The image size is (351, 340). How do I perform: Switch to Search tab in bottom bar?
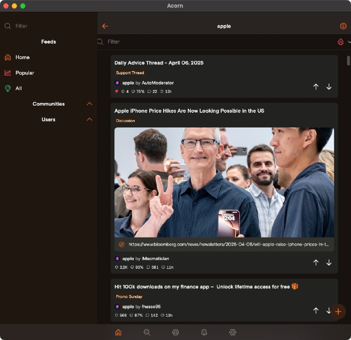pos(147,333)
